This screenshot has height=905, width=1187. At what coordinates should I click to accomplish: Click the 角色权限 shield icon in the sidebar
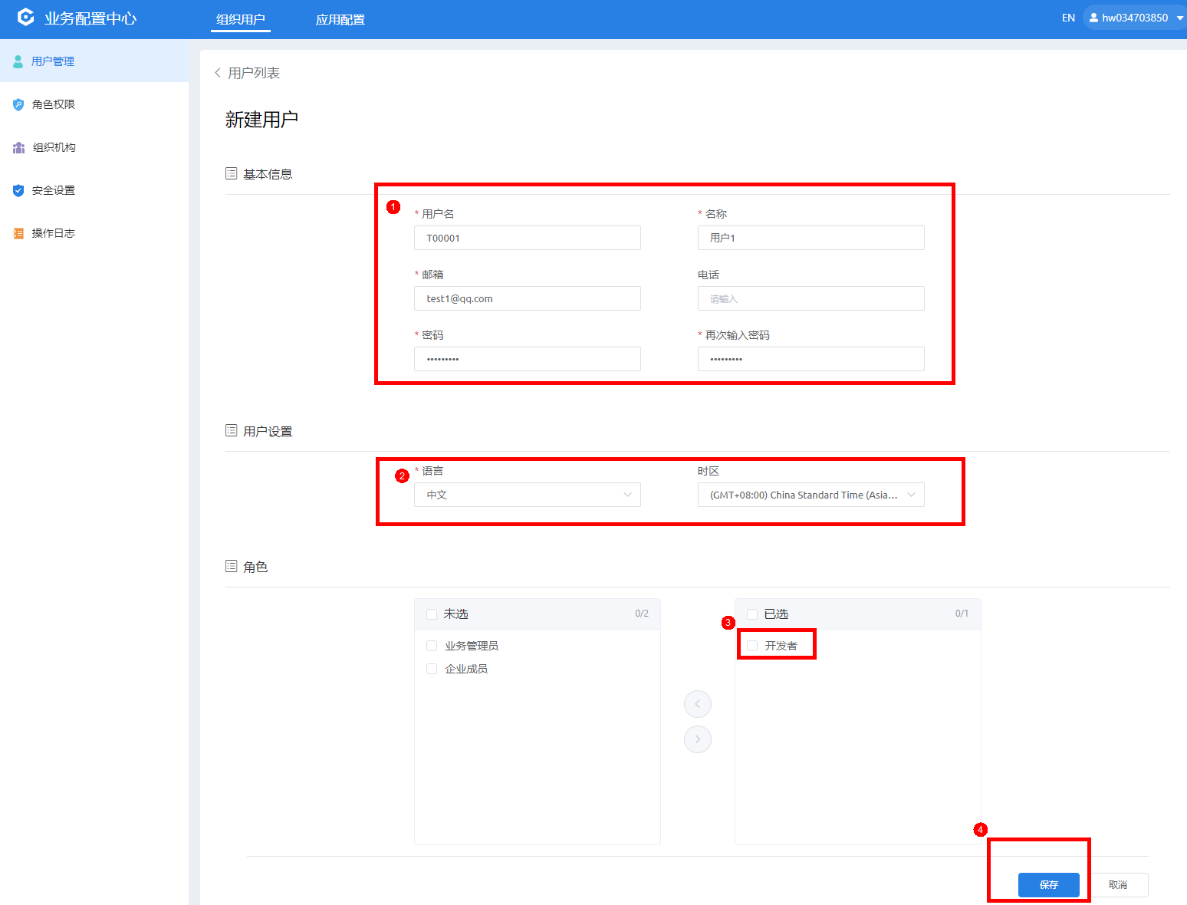coord(18,104)
